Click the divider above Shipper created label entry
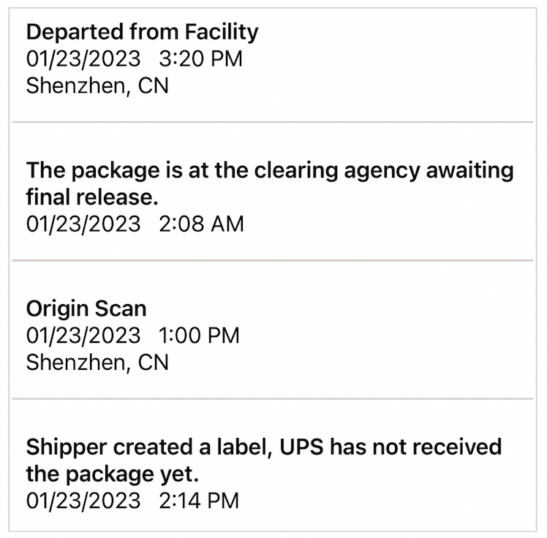Screen dimensions: 547x538 click(273, 398)
